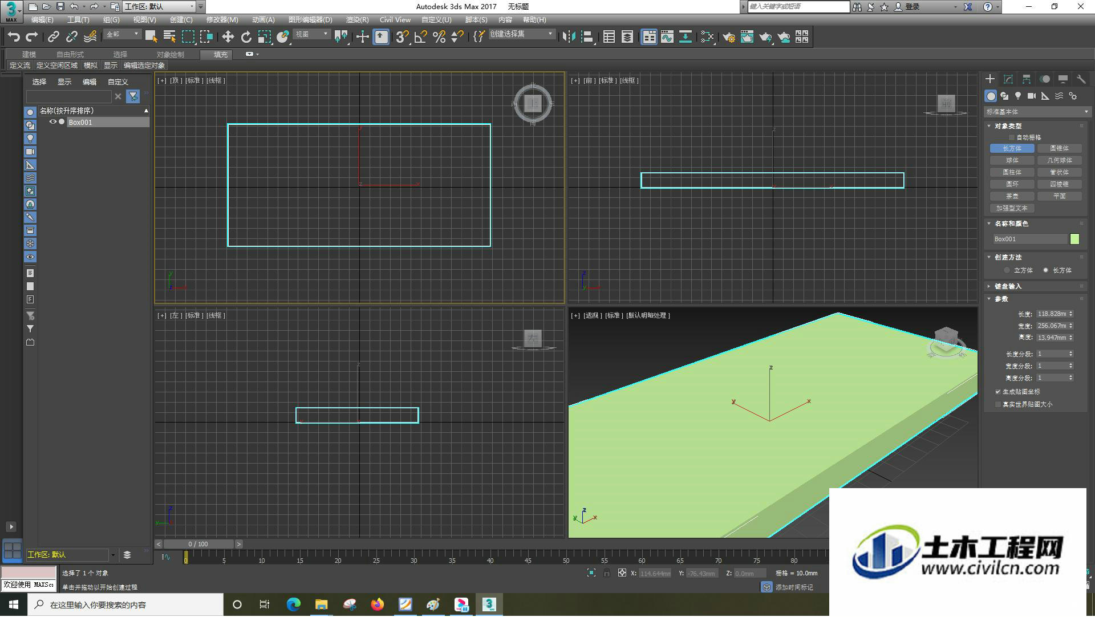Open Microsoft Edge from the taskbar

point(293,604)
